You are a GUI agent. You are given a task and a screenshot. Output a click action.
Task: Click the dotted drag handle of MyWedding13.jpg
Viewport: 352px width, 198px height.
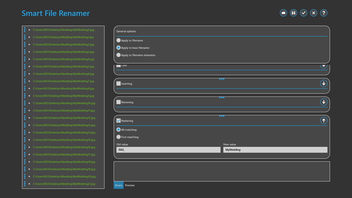click(25, 125)
